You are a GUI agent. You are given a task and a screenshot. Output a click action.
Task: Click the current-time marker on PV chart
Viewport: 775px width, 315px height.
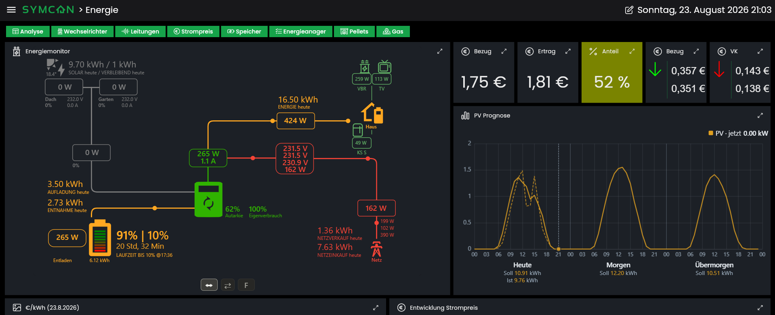point(559,249)
